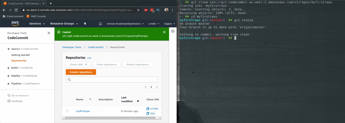345x123 pixels.
Task: Open the Resource Groups dropdown
Action: click(x=64, y=24)
